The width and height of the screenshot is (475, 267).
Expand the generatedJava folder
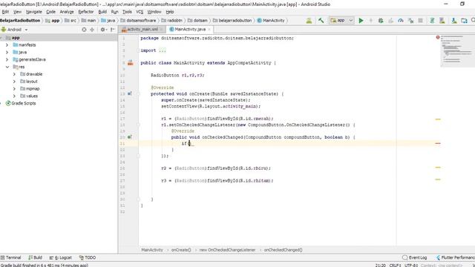coord(7,59)
